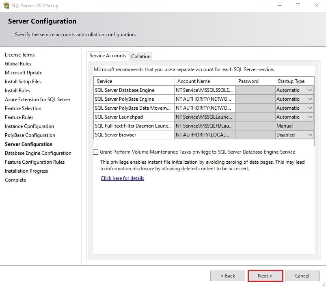Open Startup Type dropdown for PolyBase Data Movement
The height and width of the screenshot is (286, 326).
(310, 108)
